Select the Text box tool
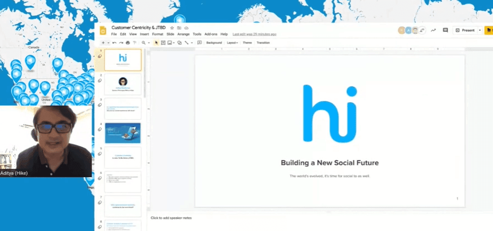The image size is (493, 231). point(163,43)
